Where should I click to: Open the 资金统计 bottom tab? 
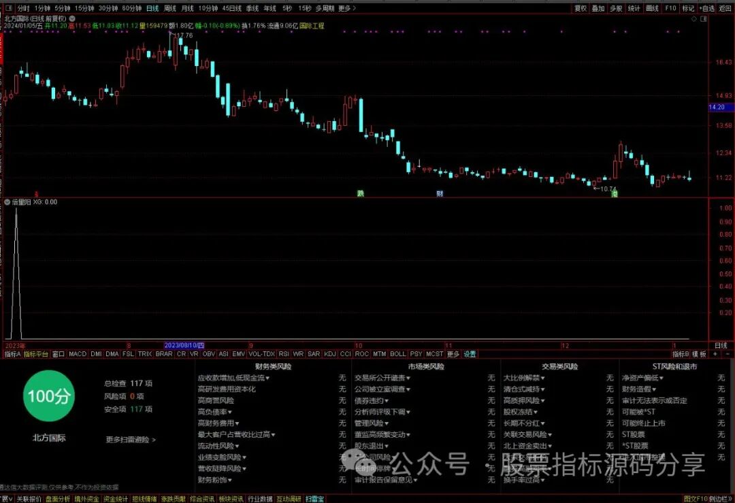[115, 499]
